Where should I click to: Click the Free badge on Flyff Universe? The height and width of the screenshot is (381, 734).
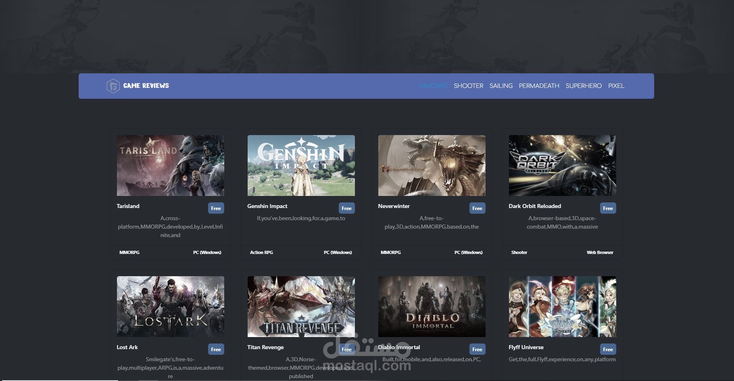point(608,350)
